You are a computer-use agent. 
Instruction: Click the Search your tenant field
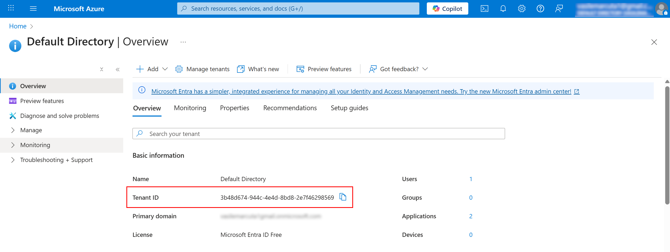click(x=319, y=134)
